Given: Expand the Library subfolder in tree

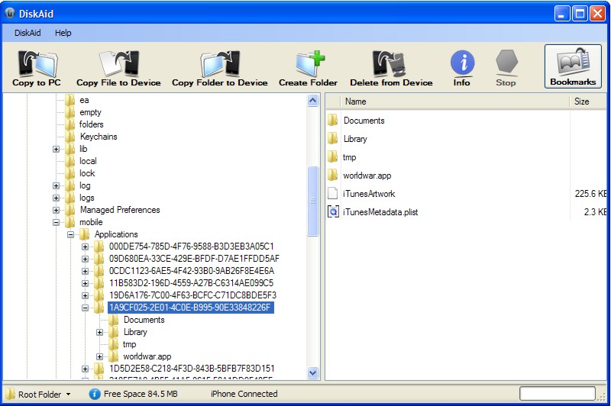Looking at the screenshot, I should pyautogui.click(x=100, y=332).
